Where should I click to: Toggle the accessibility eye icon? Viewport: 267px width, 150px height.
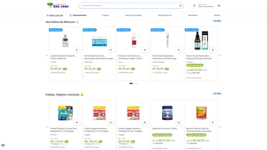pyautogui.click(x=3, y=145)
